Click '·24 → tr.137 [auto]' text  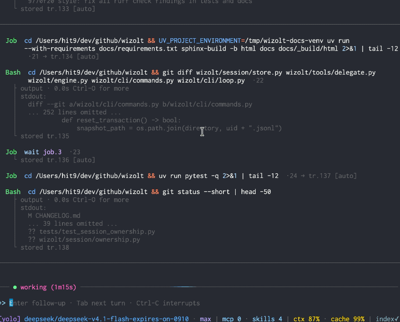pos(321,176)
